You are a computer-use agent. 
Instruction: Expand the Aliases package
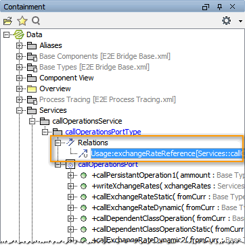(x=20, y=45)
